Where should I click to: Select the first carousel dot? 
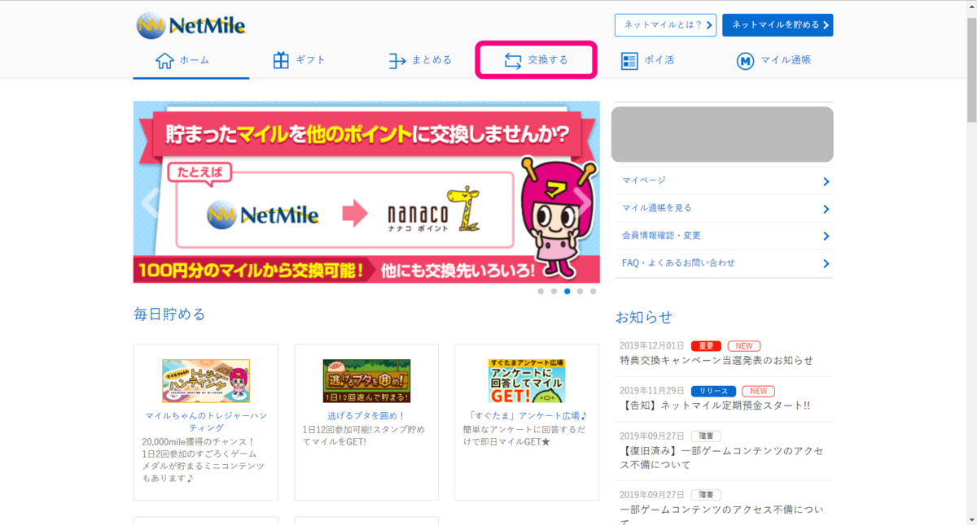click(541, 291)
